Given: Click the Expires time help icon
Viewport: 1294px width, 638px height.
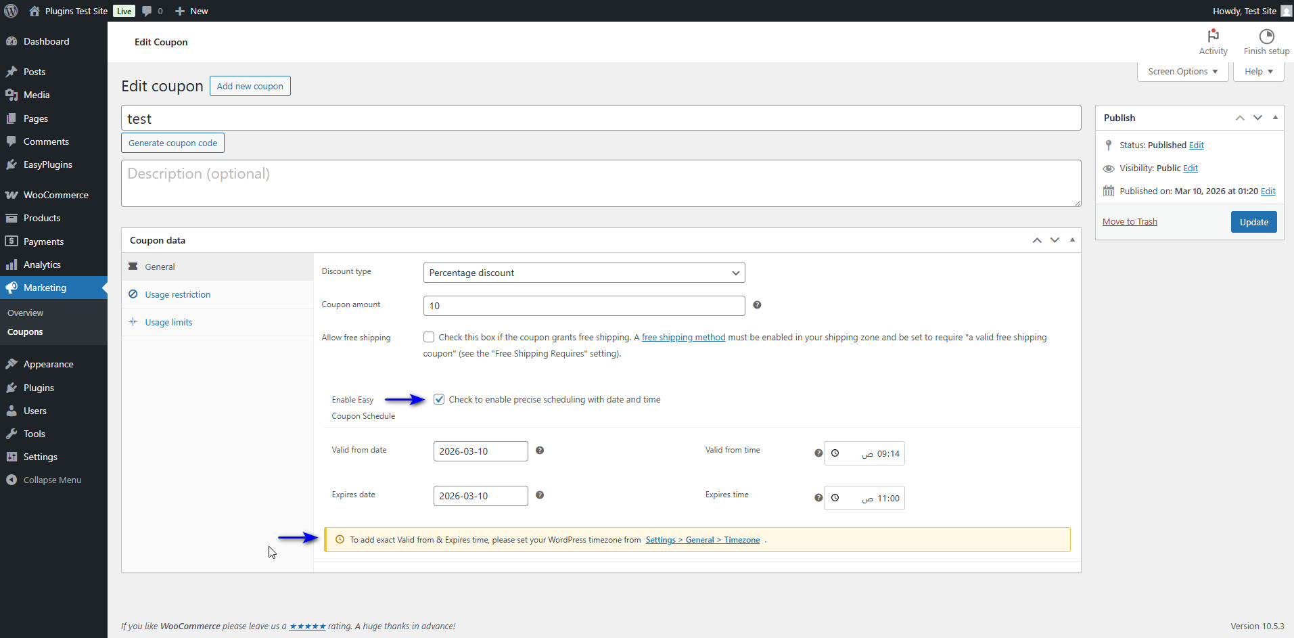Looking at the screenshot, I should pyautogui.click(x=818, y=498).
